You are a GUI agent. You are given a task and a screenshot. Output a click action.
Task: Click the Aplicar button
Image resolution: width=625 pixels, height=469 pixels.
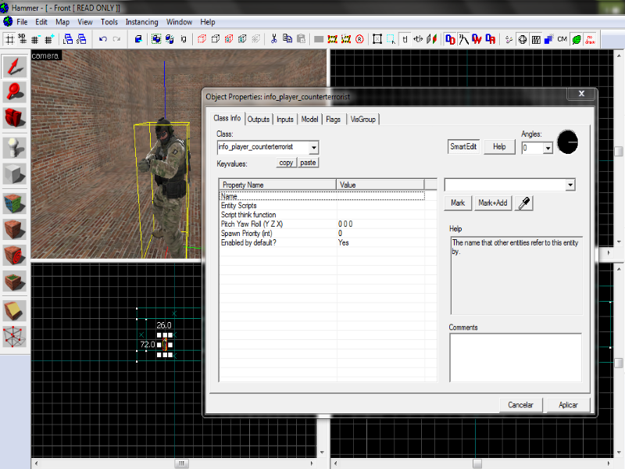[x=568, y=405]
